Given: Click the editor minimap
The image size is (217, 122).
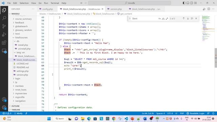Looking at the screenshot, I should point(208,28).
